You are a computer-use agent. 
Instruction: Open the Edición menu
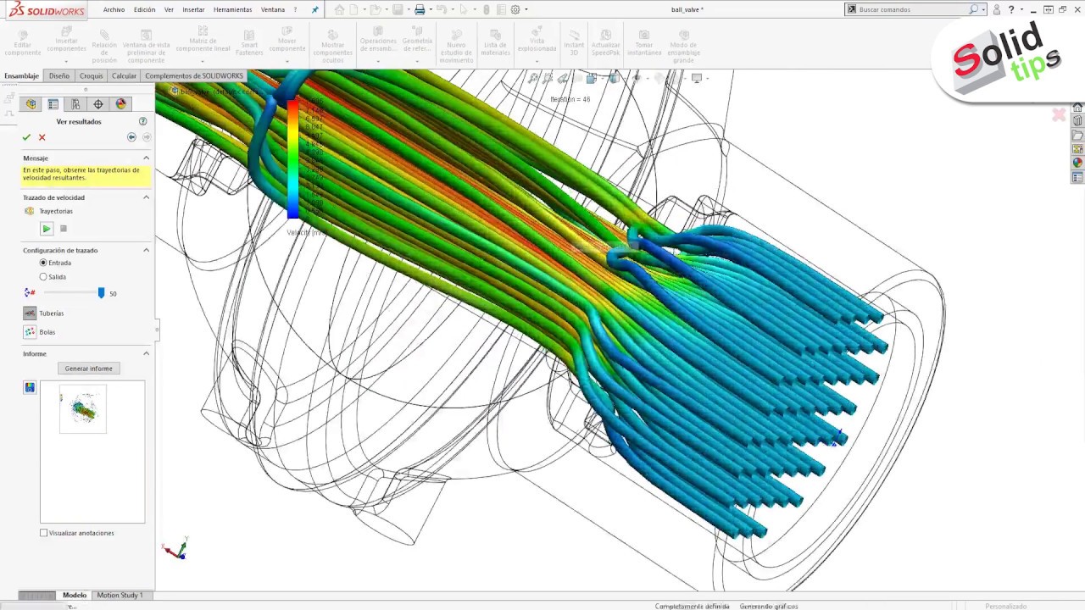tap(145, 9)
